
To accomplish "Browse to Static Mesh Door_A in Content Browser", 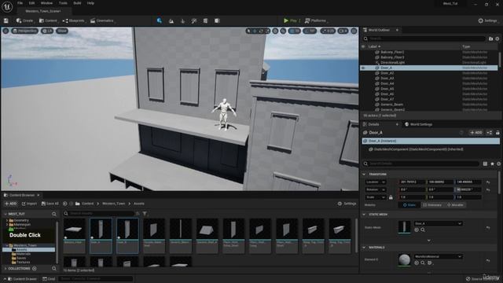I will 423,230.
